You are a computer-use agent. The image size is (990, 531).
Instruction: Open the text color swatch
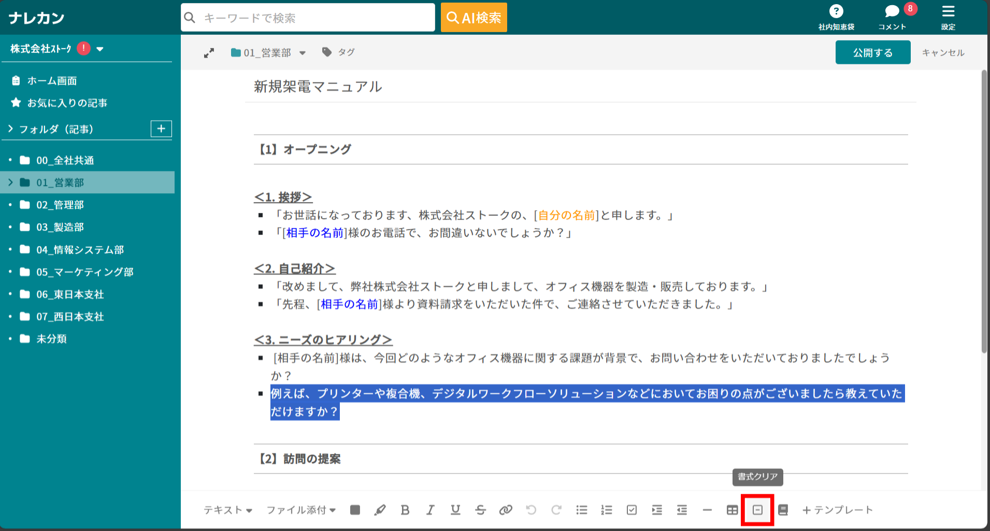click(355, 510)
